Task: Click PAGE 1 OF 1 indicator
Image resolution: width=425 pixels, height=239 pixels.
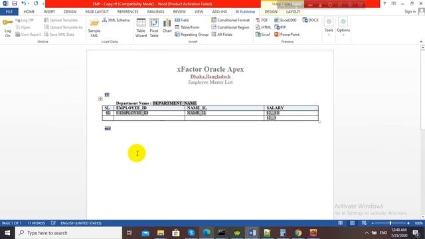Action: click(12, 223)
